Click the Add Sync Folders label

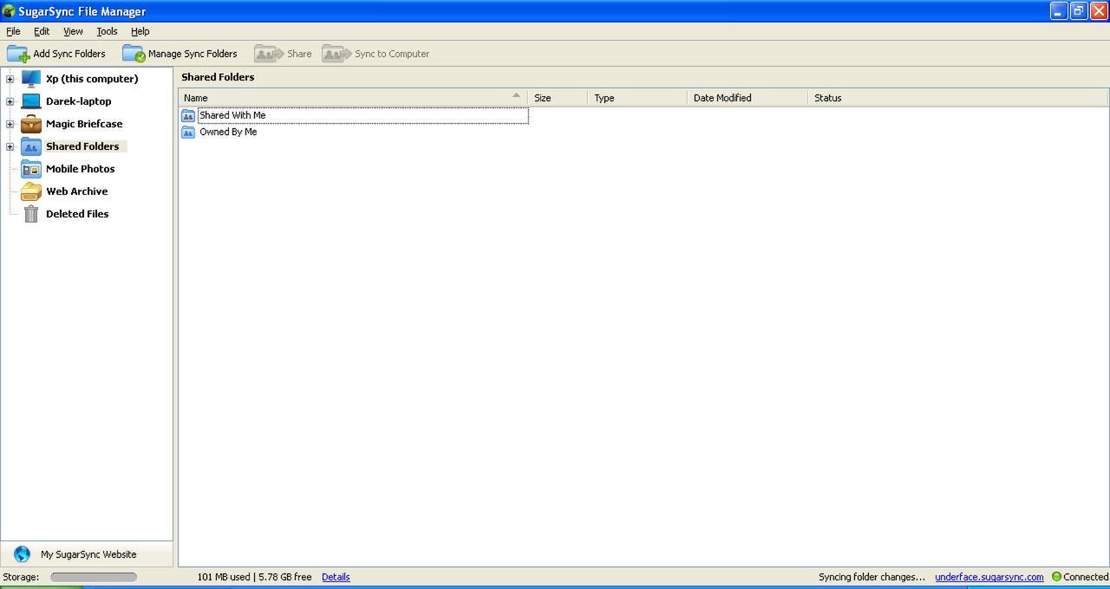tap(69, 54)
